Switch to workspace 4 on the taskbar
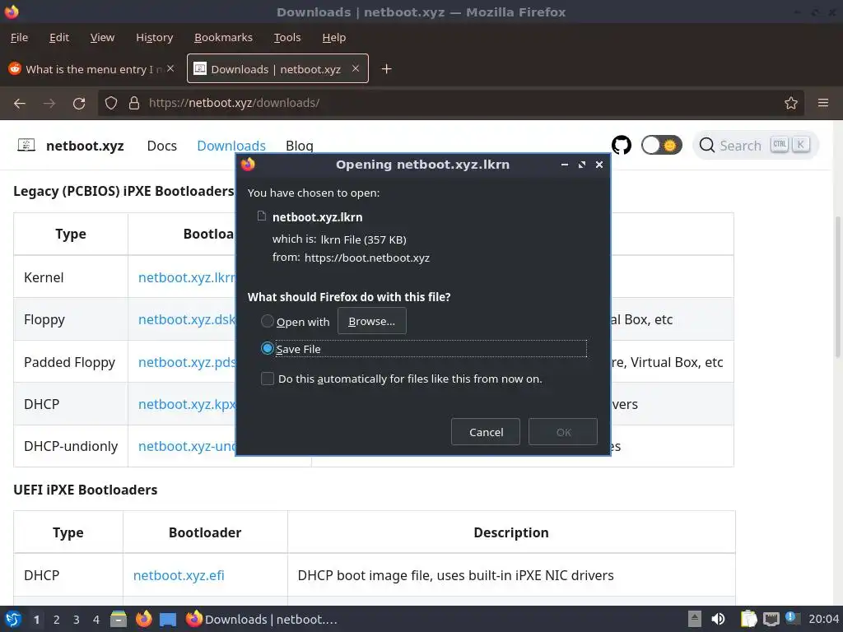 [96, 620]
